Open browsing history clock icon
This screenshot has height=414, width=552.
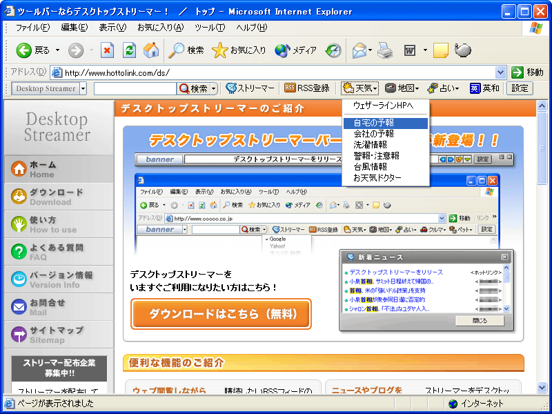pyautogui.click(x=333, y=50)
